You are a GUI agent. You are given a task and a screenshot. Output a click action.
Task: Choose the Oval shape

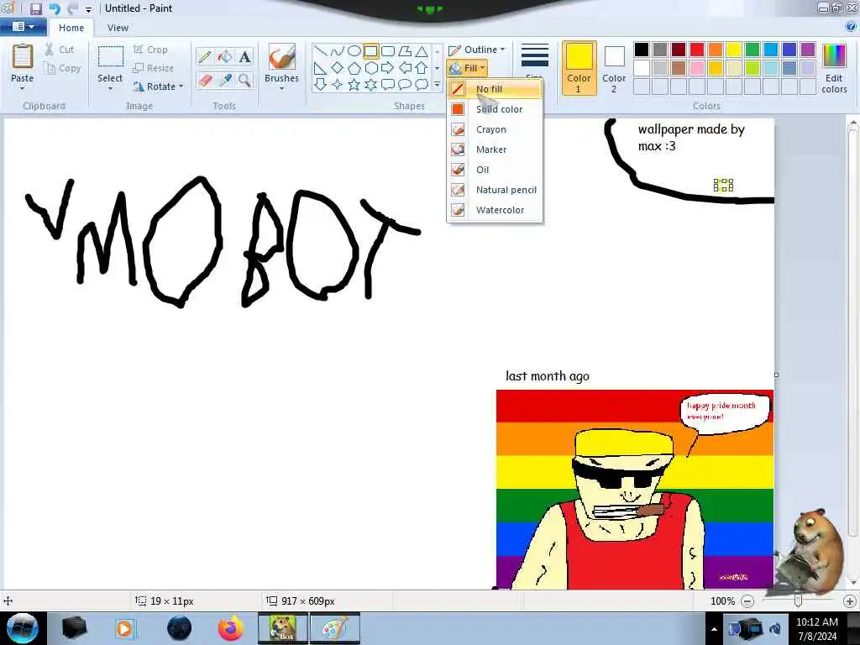354,51
